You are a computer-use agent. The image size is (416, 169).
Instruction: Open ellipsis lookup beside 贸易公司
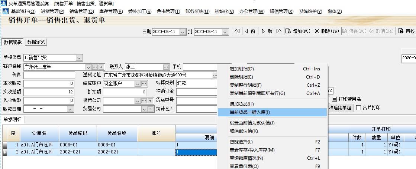point(151,109)
